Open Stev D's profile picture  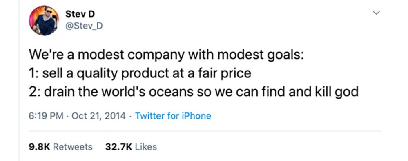pyautogui.click(x=44, y=20)
